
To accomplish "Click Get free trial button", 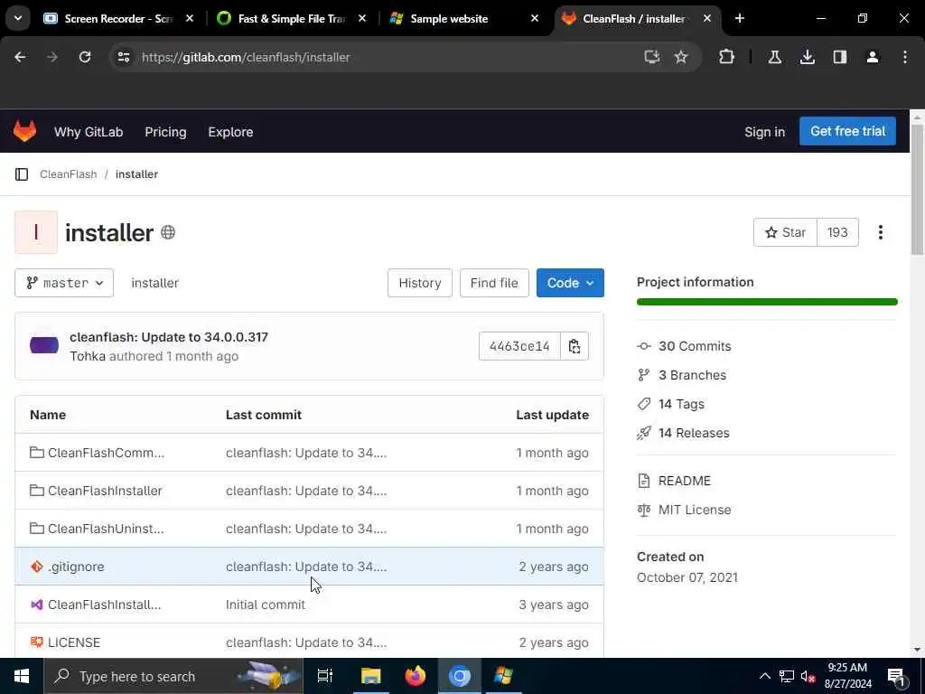I will 847,131.
